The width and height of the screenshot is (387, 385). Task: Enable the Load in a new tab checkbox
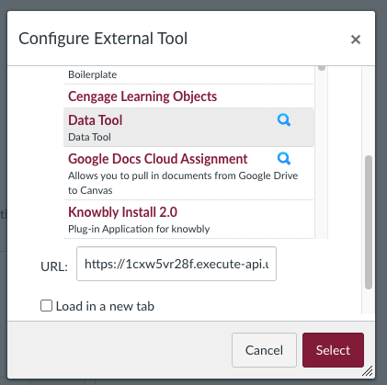[46, 306]
